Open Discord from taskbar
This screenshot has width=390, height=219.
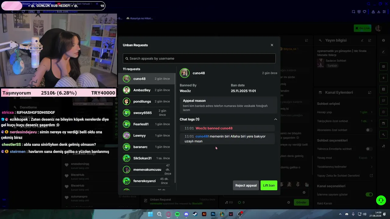(186, 214)
